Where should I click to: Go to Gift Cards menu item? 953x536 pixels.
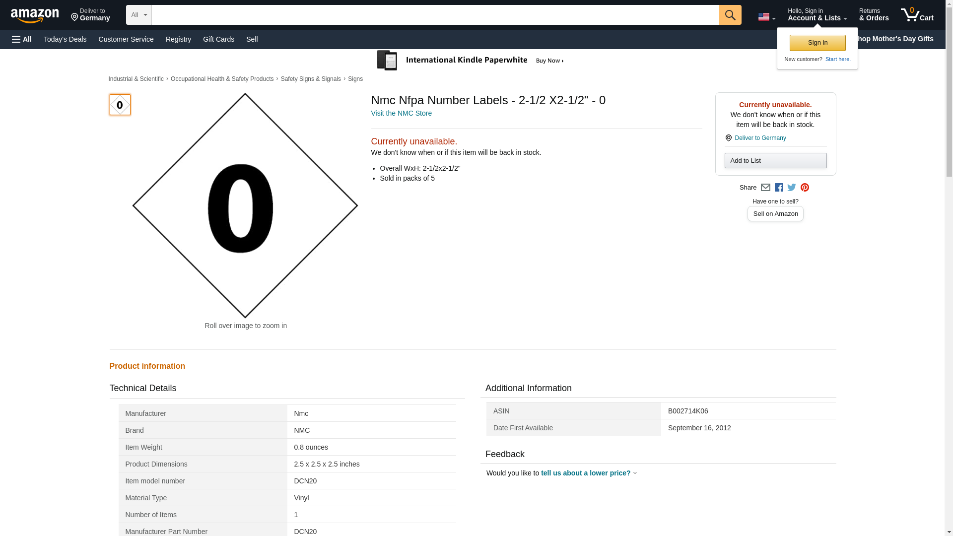[218, 39]
